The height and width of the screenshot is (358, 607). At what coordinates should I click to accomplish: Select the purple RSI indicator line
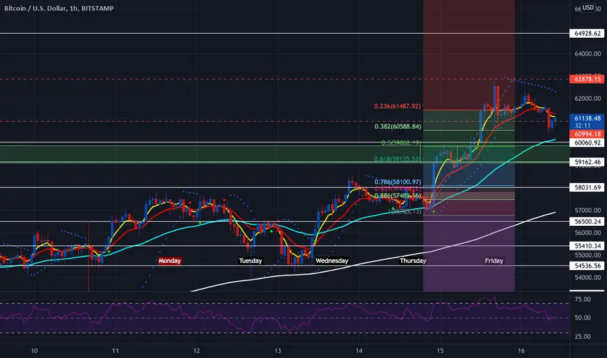click(x=279, y=316)
